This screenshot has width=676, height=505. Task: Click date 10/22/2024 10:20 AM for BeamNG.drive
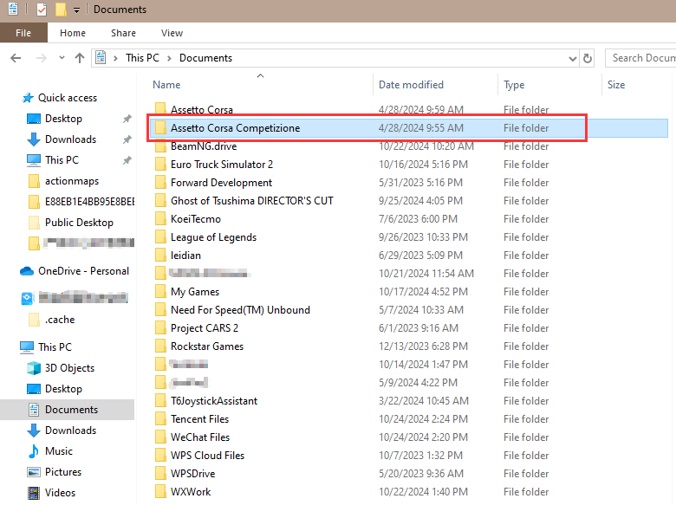pos(426,146)
